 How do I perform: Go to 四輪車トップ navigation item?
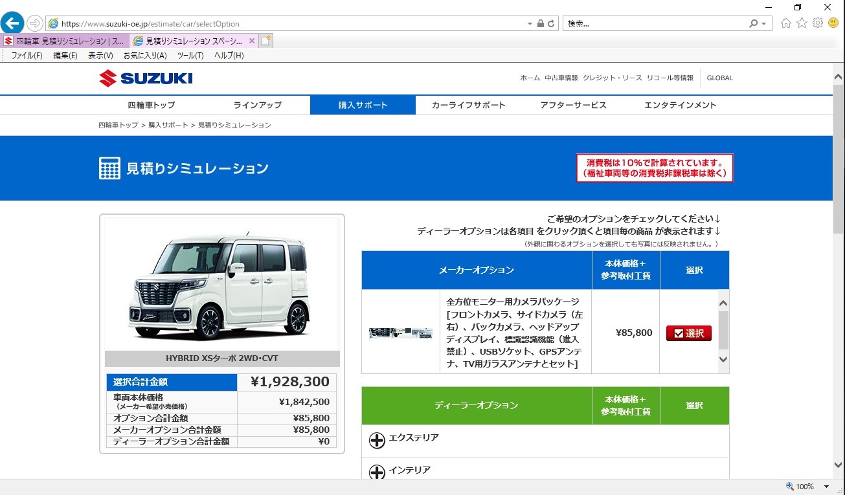coord(152,105)
